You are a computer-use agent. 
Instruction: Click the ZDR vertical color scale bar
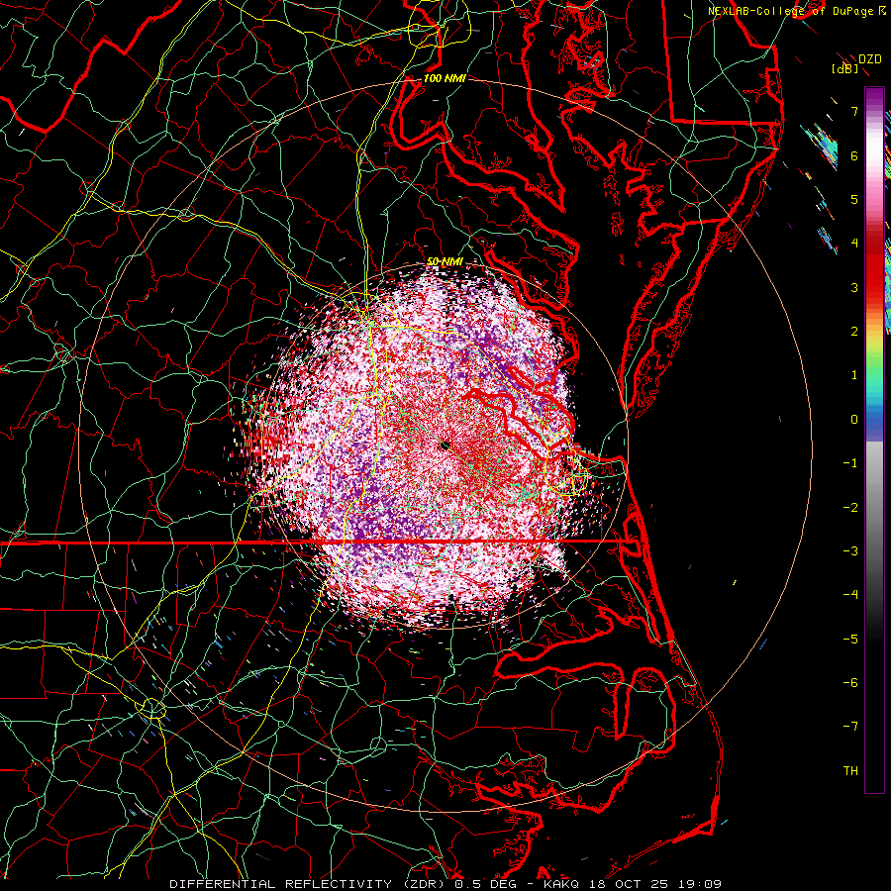pyautogui.click(x=874, y=441)
